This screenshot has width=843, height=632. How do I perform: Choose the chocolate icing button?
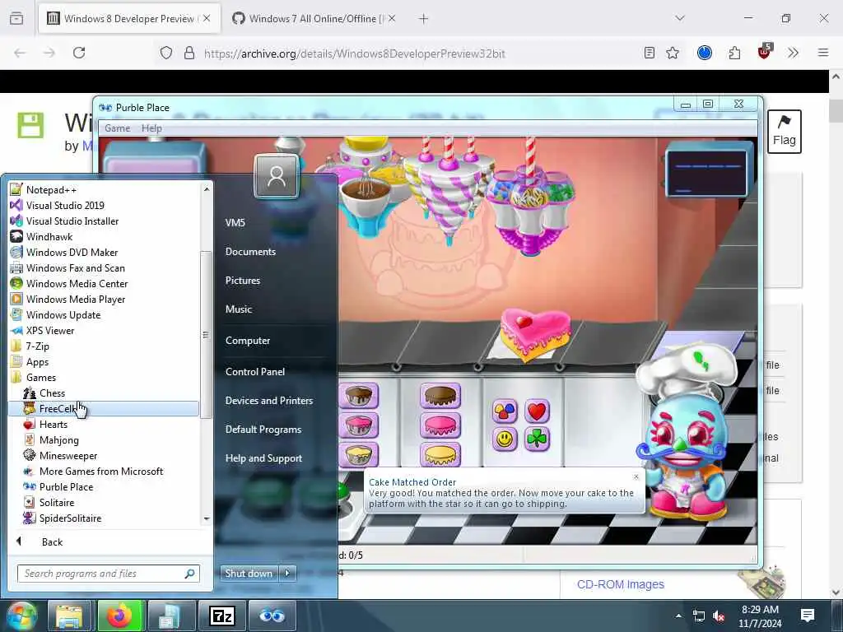point(440,397)
